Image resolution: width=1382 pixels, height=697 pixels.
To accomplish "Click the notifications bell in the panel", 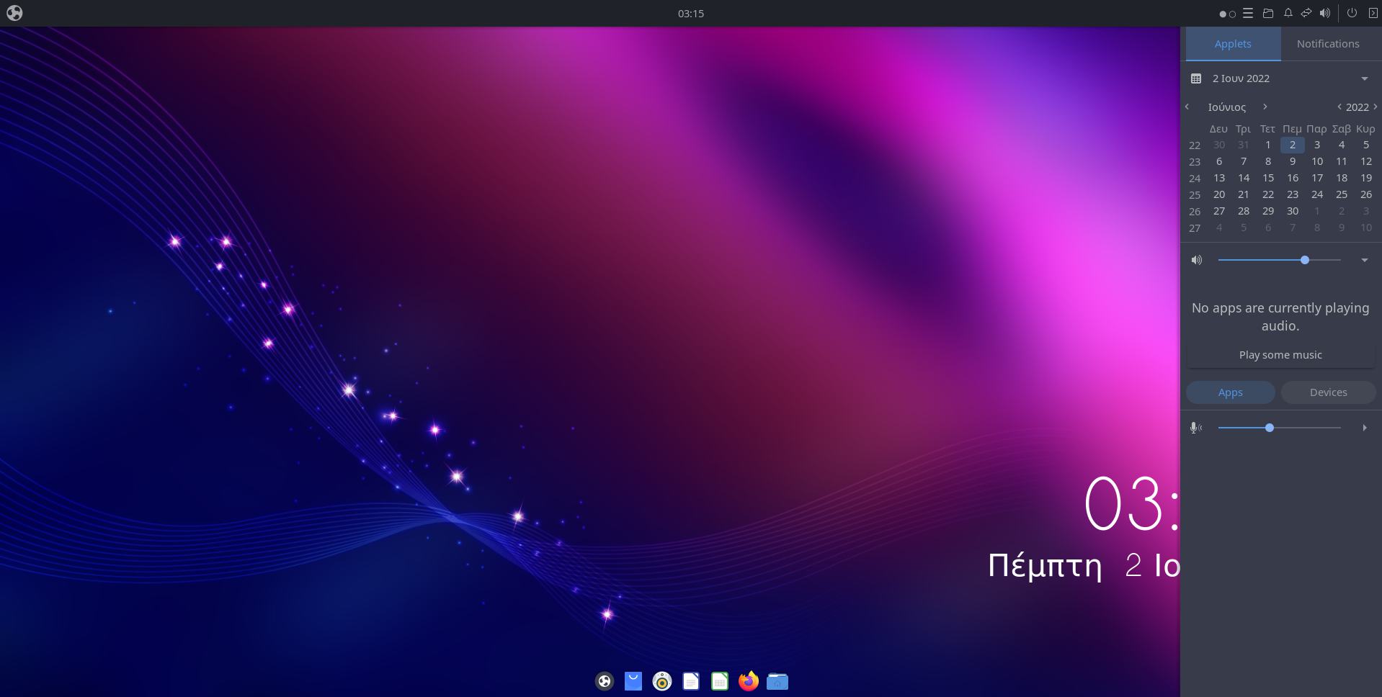I will 1288,13.
